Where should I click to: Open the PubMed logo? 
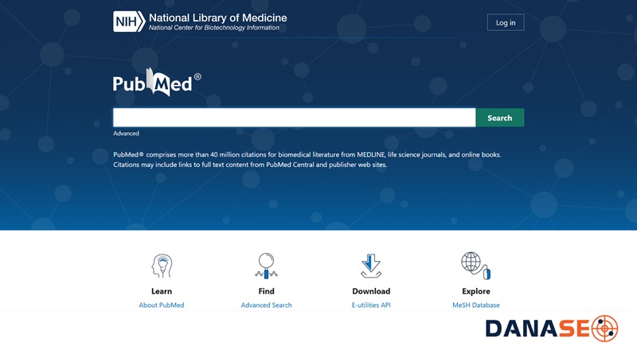(157, 83)
